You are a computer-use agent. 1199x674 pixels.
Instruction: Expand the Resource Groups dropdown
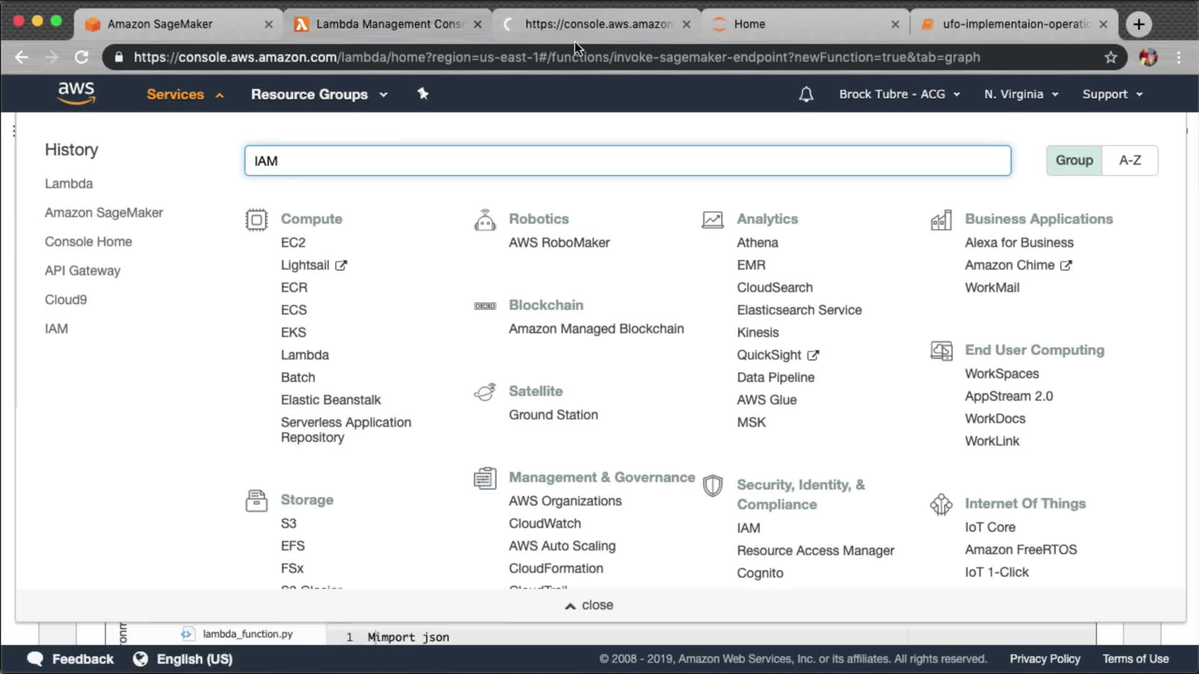(319, 94)
